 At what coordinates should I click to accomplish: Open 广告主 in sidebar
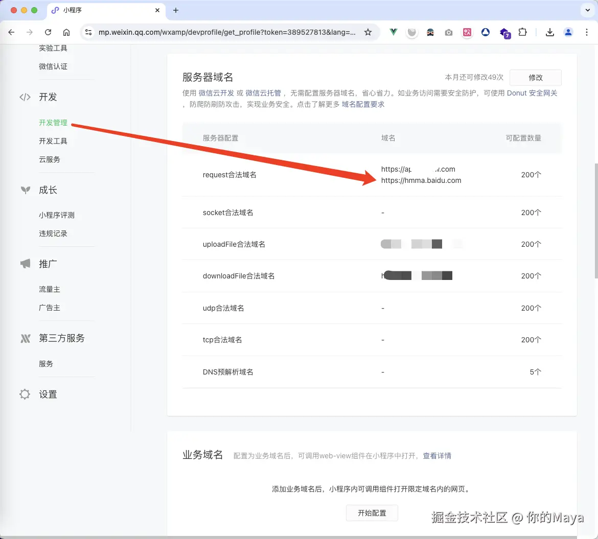50,308
